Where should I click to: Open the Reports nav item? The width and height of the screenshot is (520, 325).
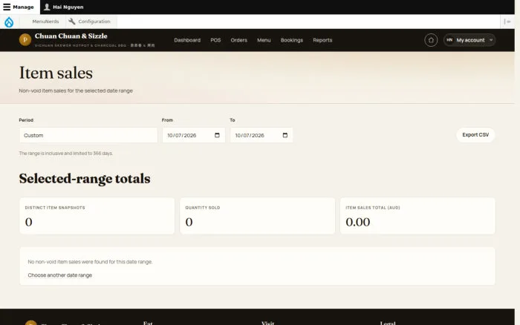click(x=322, y=40)
